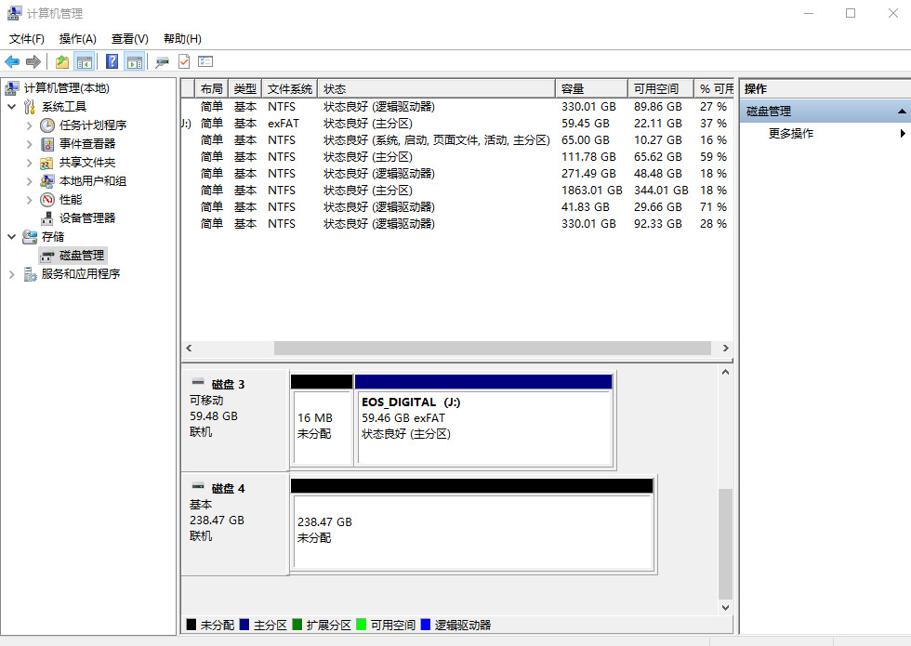
Task: Expand 服务和应用程序 in the tree
Action: click(x=12, y=274)
